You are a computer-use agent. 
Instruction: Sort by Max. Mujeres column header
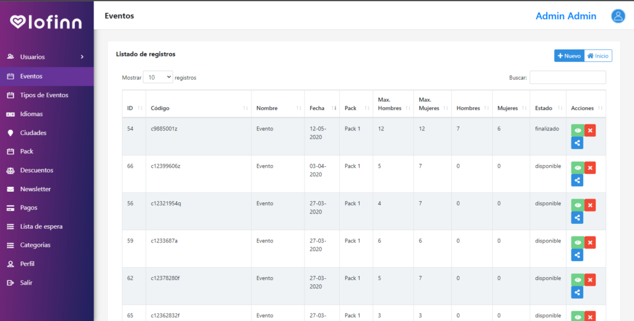(432, 104)
